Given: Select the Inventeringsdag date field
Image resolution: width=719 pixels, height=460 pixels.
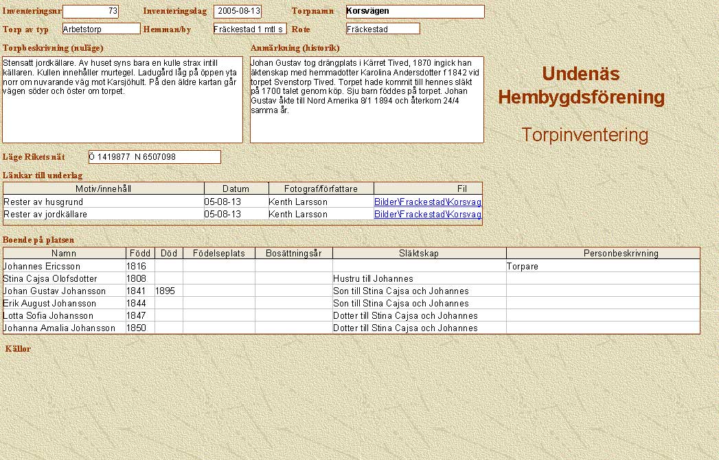Looking at the screenshot, I should click(238, 11).
